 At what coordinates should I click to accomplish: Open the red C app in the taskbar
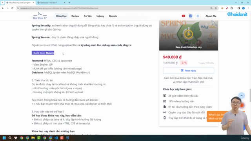[62, 138]
